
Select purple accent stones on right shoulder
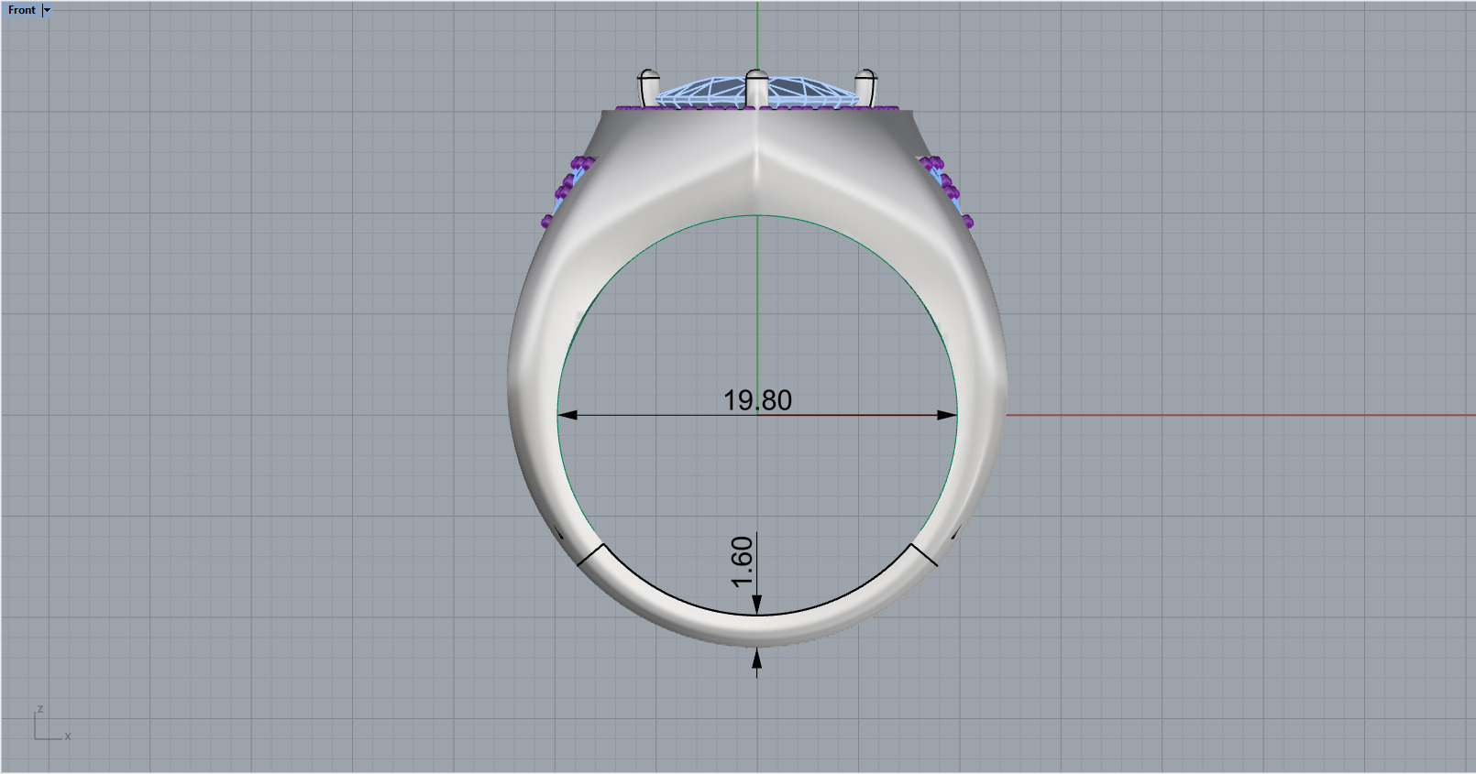(947, 191)
